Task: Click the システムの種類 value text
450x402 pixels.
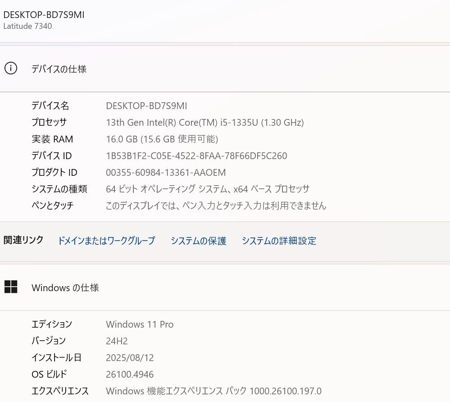Action: point(208,189)
